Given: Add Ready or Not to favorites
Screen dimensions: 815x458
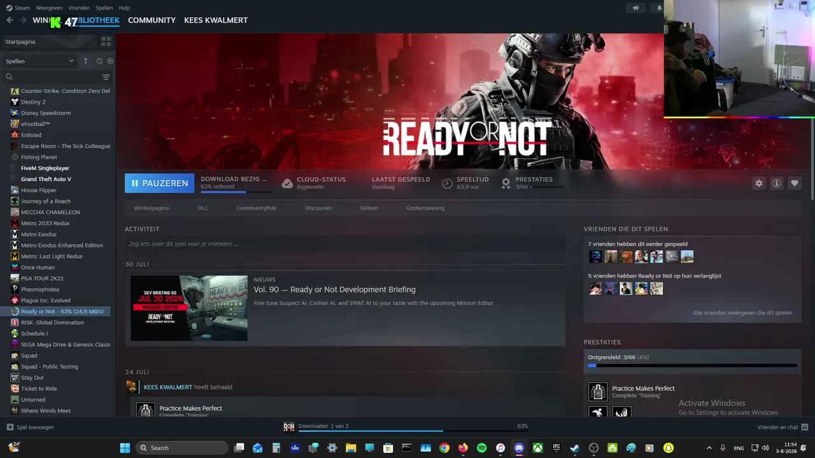Looking at the screenshot, I should tap(795, 183).
